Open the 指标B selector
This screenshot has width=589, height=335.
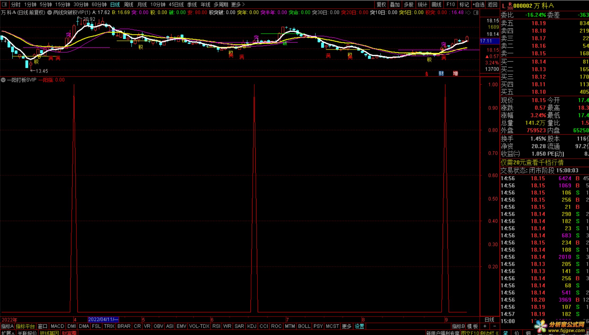click(x=458, y=326)
